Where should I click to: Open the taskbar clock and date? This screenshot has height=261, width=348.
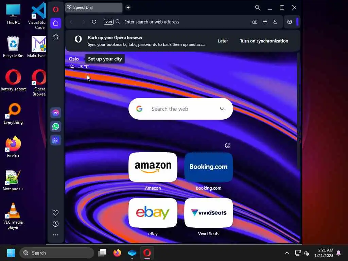point(324,253)
